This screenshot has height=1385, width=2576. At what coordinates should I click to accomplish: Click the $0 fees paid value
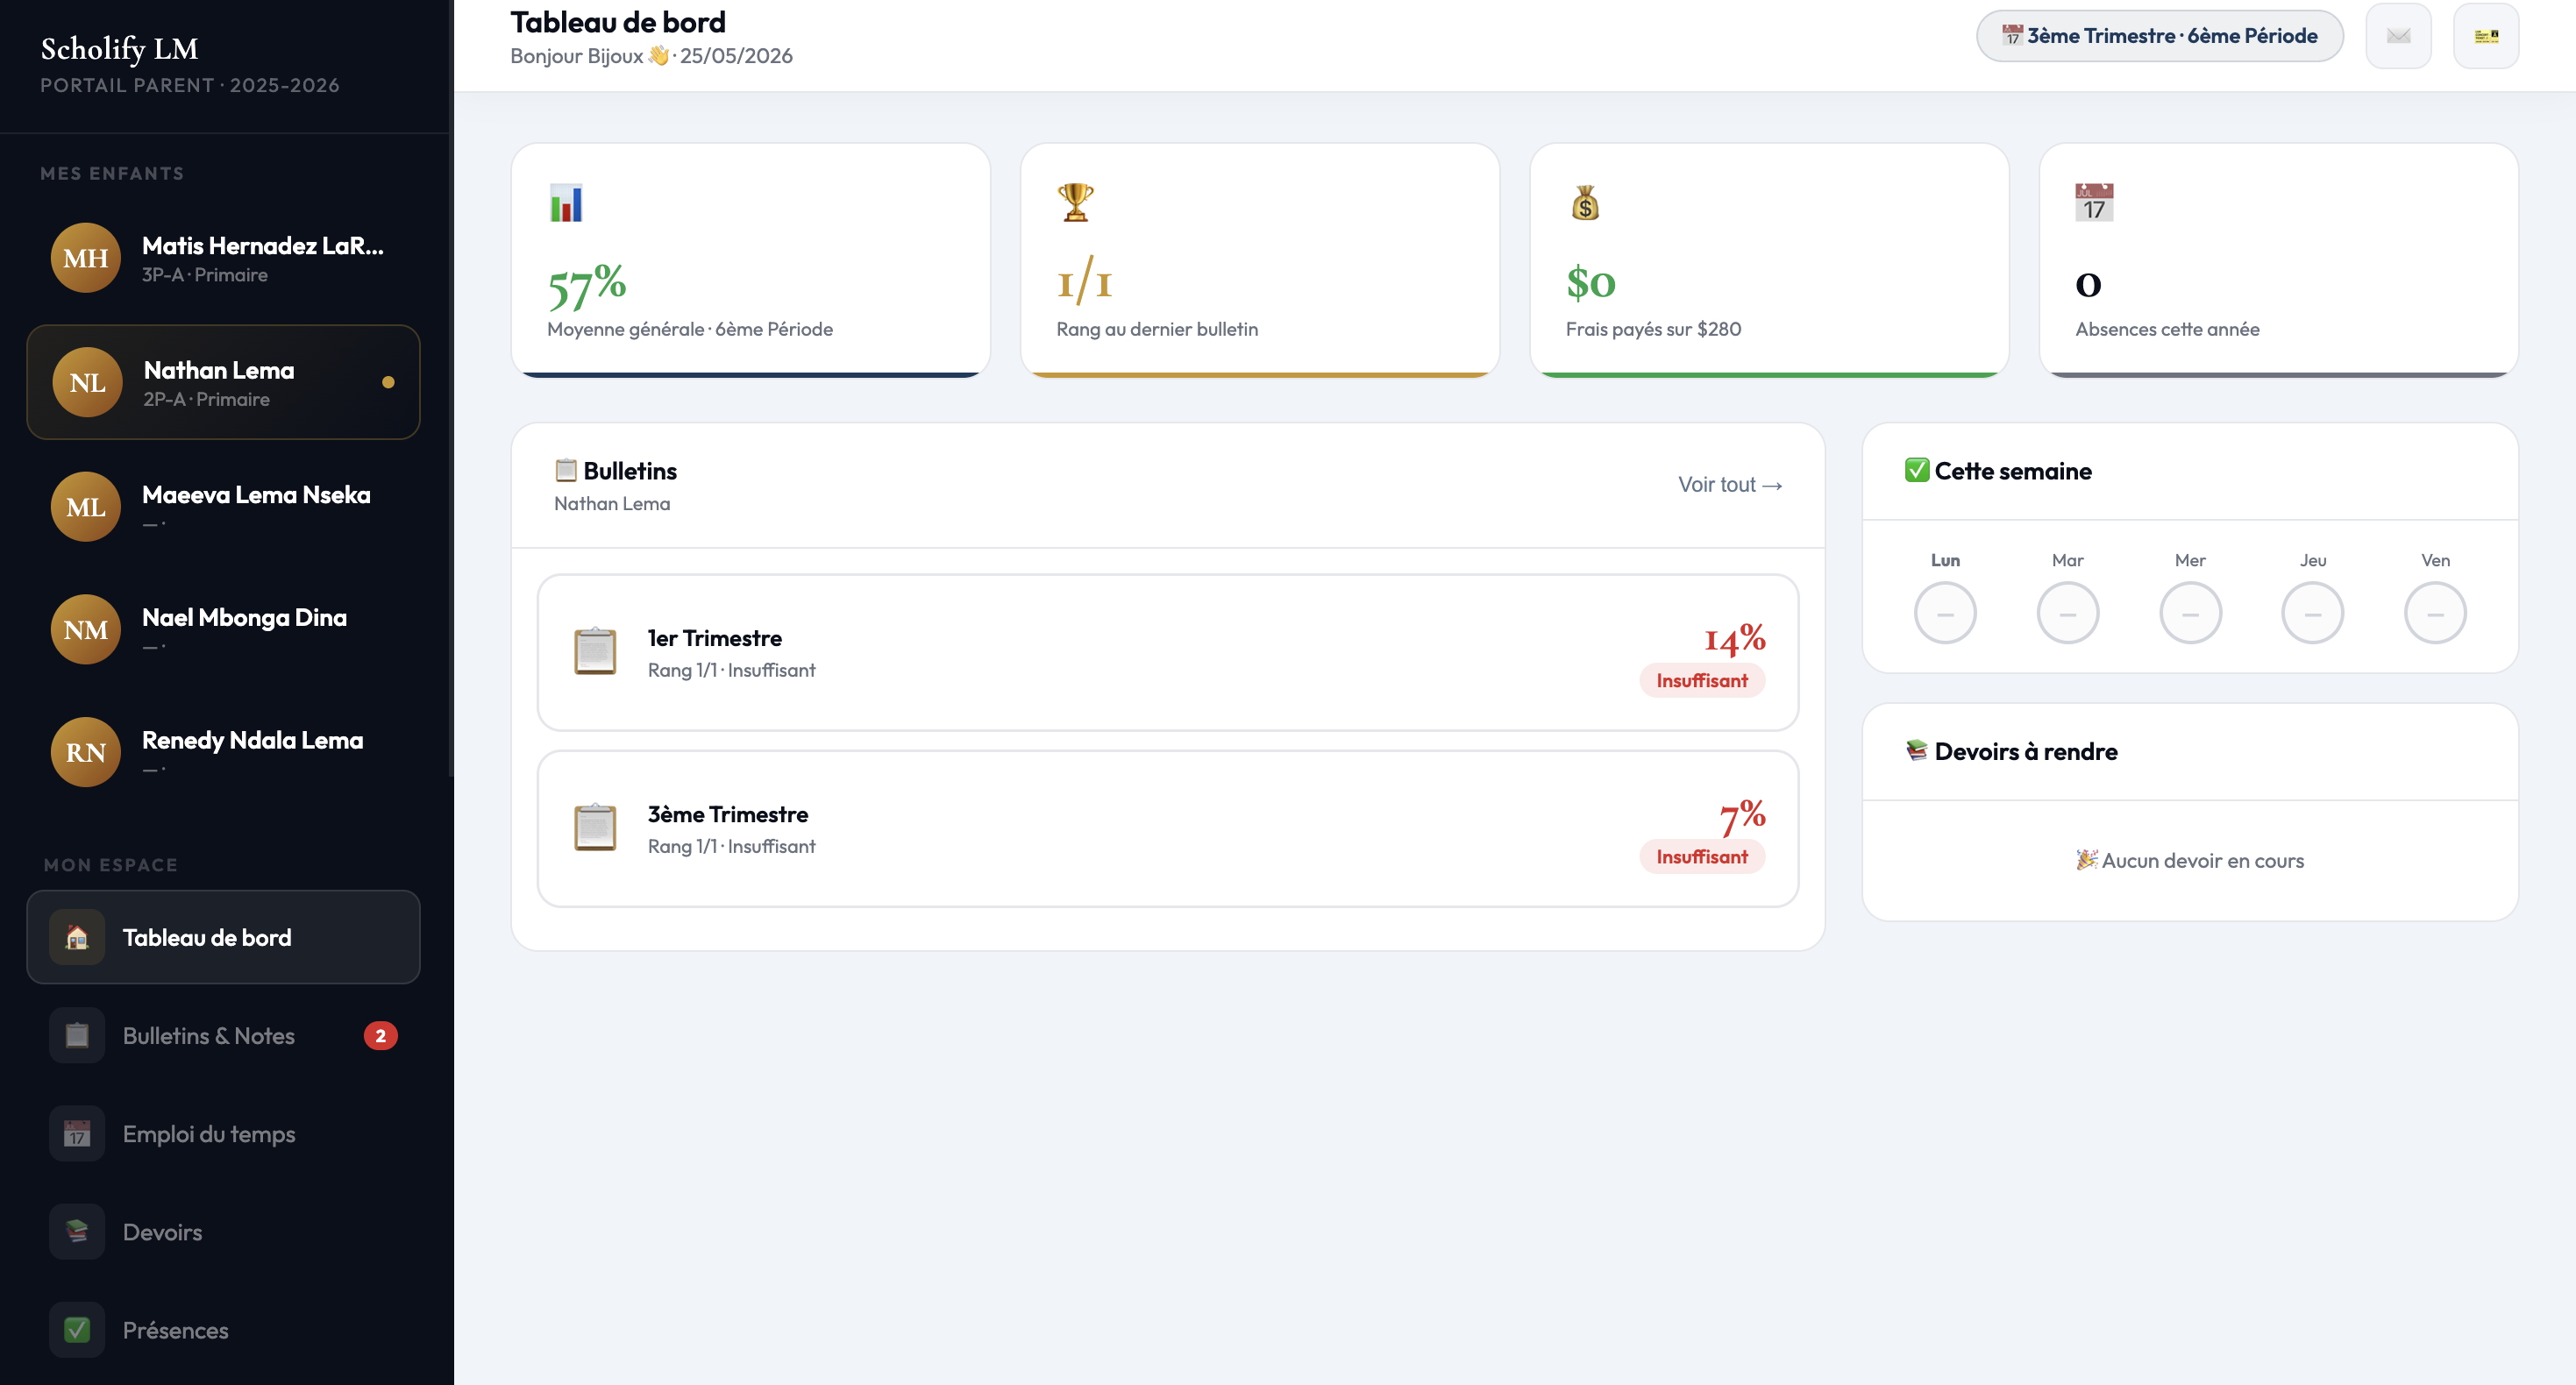pyautogui.click(x=1591, y=284)
